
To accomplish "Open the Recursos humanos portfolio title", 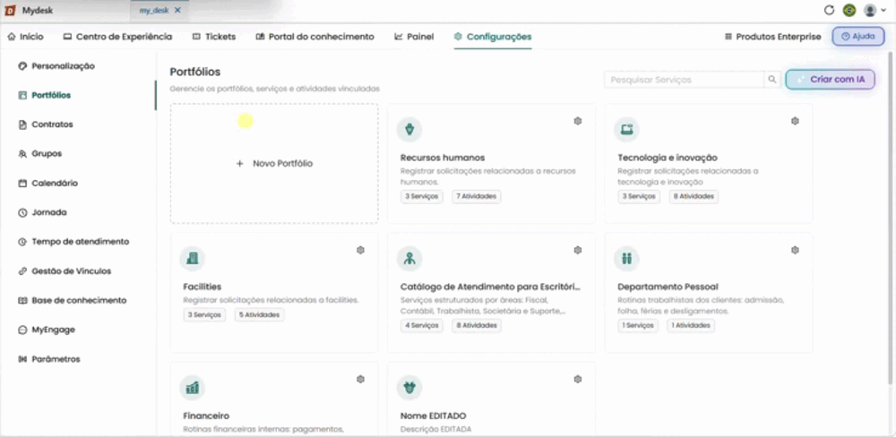I will pos(443,158).
